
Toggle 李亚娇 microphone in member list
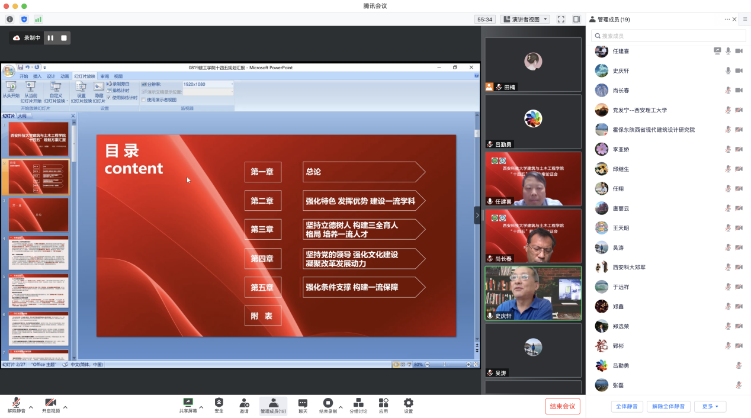[x=728, y=149]
